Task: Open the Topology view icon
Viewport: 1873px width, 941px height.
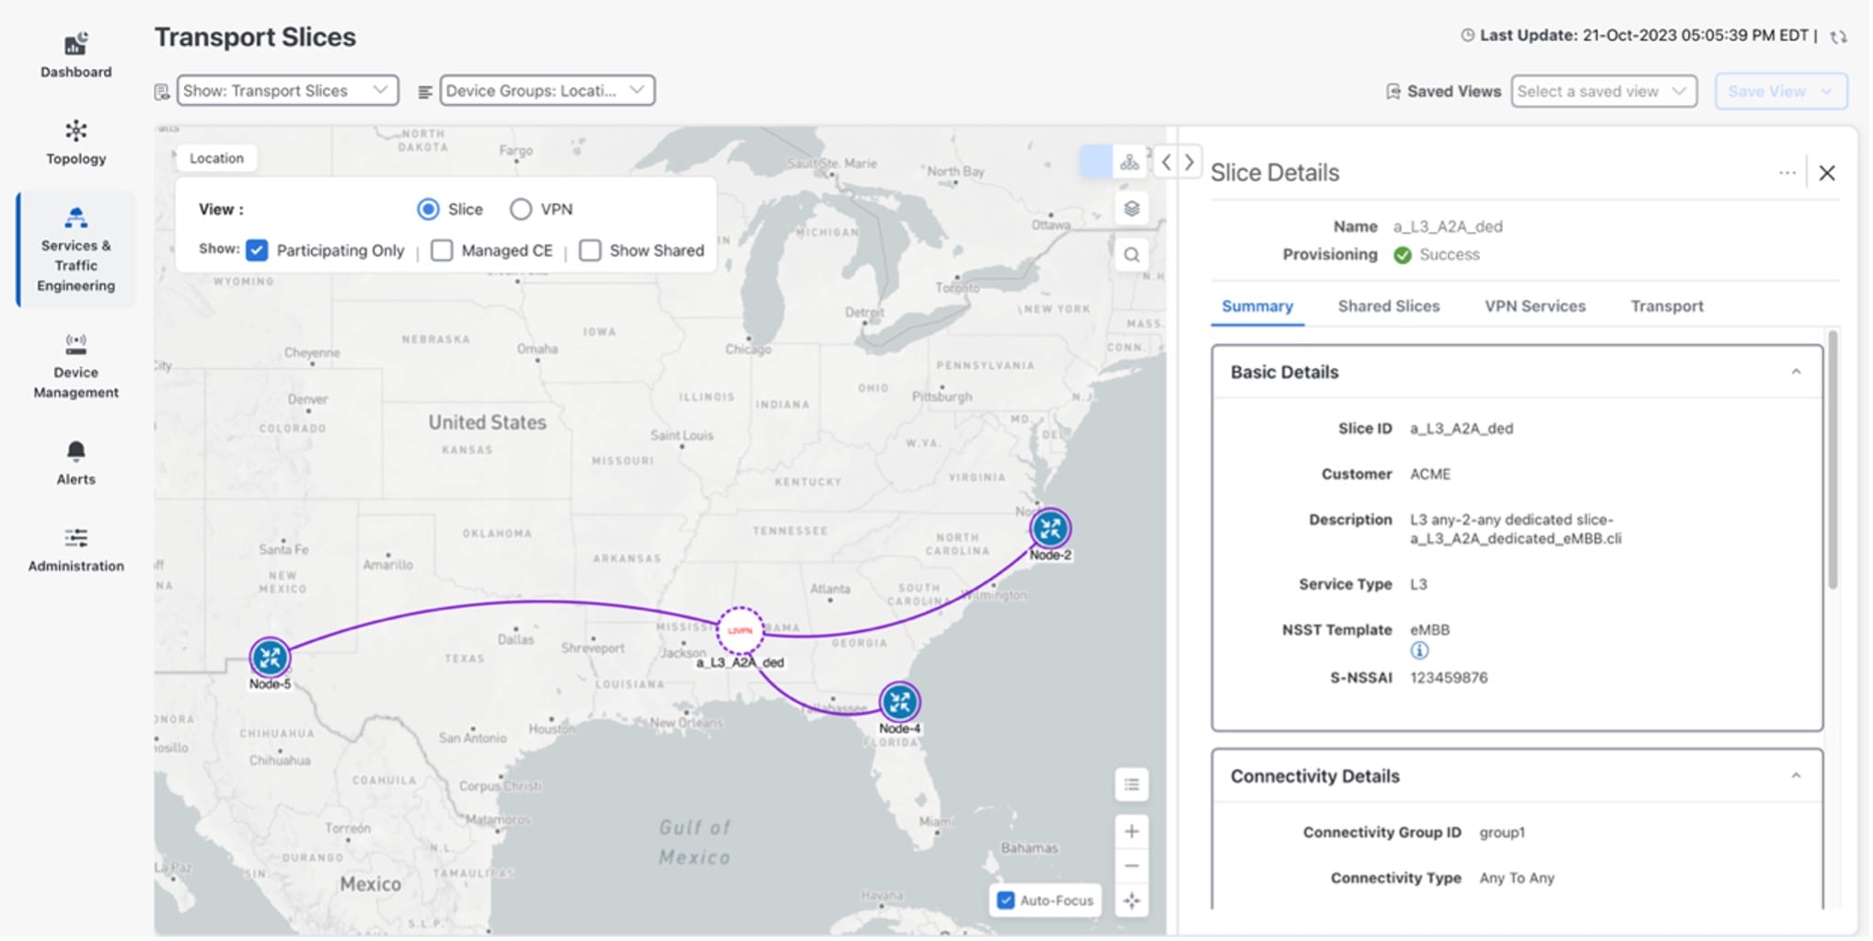Action: (75, 132)
